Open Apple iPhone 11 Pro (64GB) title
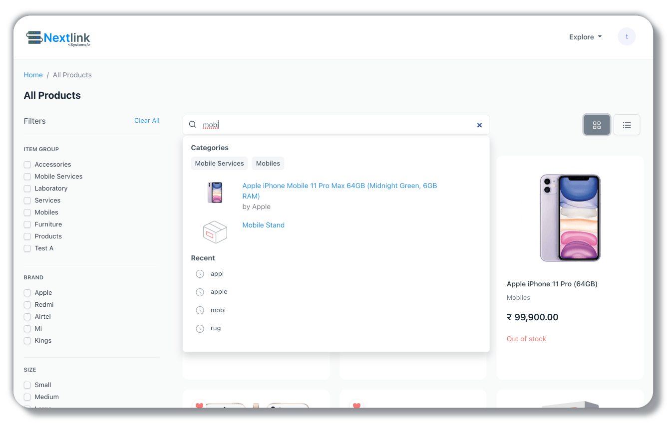667x424 pixels. click(x=552, y=284)
